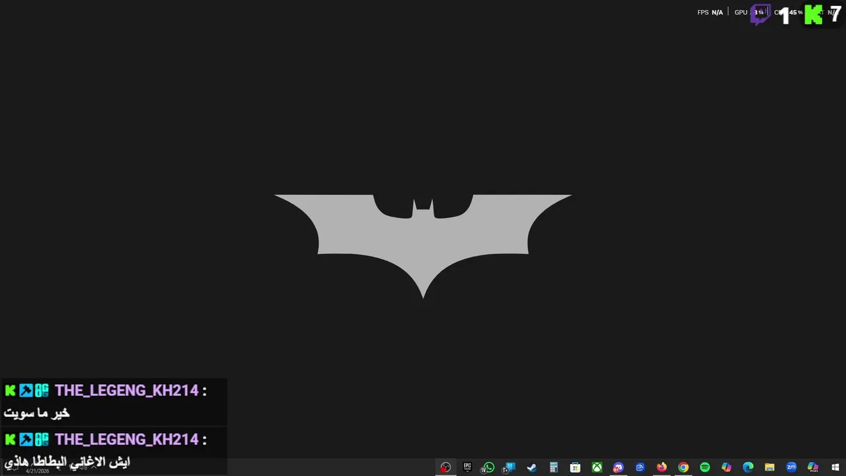Image resolution: width=846 pixels, height=476 pixels.
Task: Click the chat message 'خير ما سويت'
Action: tap(37, 413)
